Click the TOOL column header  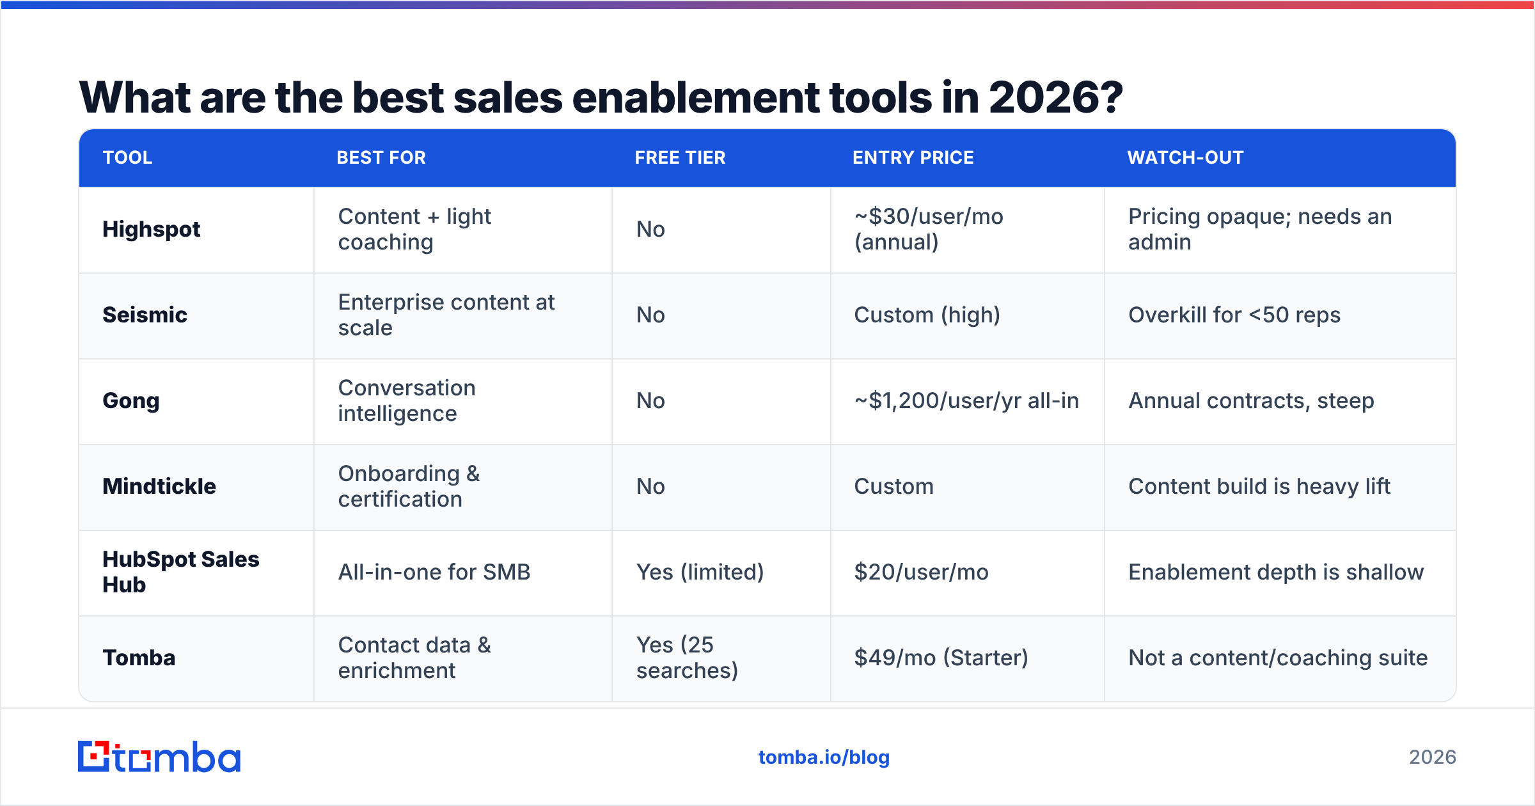(x=128, y=157)
